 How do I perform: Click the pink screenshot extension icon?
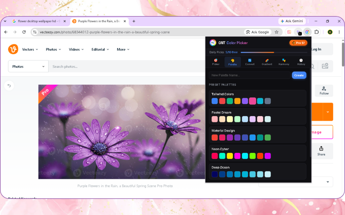pyautogui.click(x=289, y=32)
